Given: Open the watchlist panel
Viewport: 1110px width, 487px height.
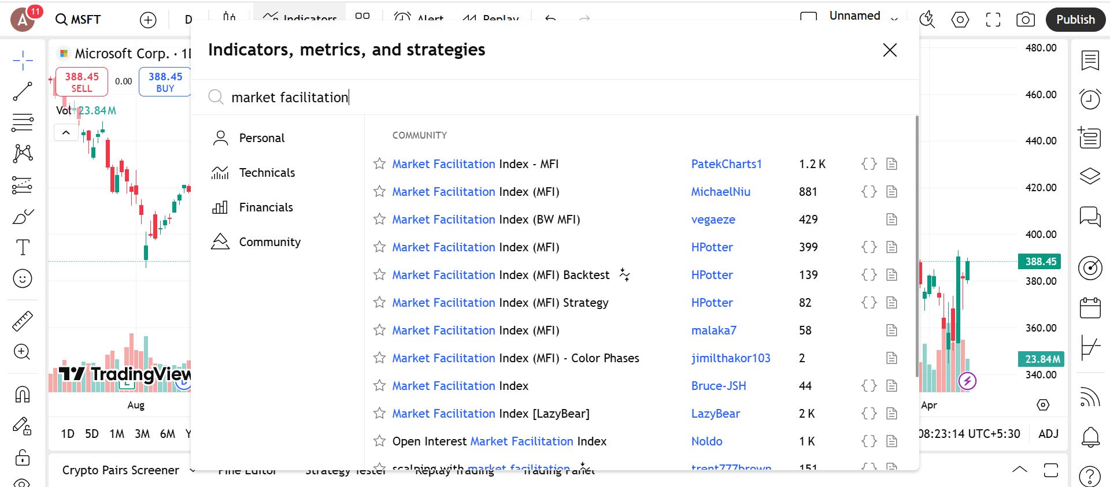Looking at the screenshot, I should coord(1090,60).
